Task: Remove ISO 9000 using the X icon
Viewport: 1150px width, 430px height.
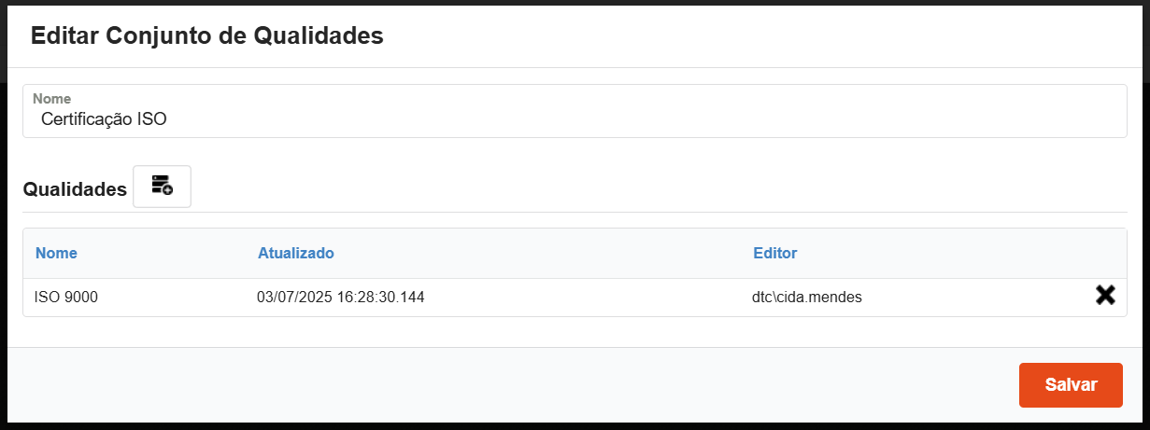Action: tap(1105, 296)
